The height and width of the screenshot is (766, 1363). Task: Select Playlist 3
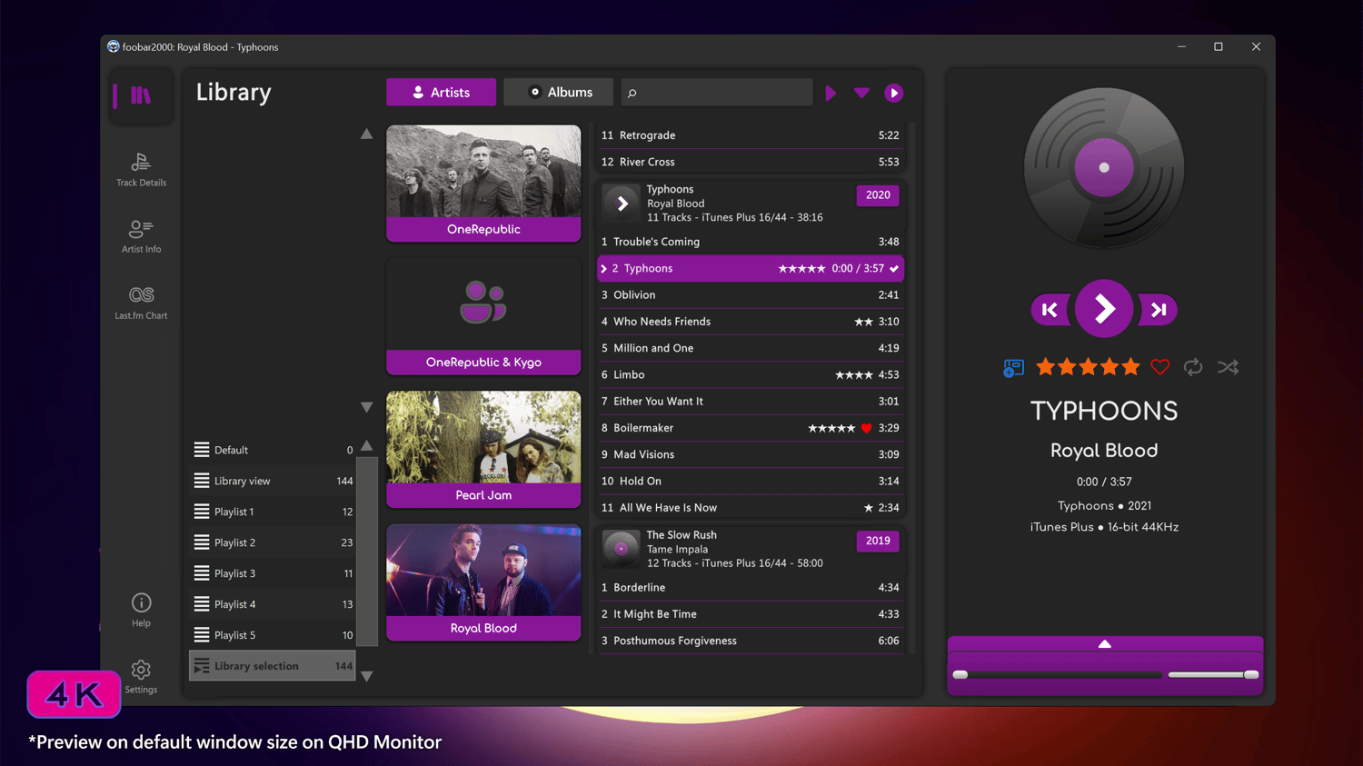pyautogui.click(x=273, y=573)
